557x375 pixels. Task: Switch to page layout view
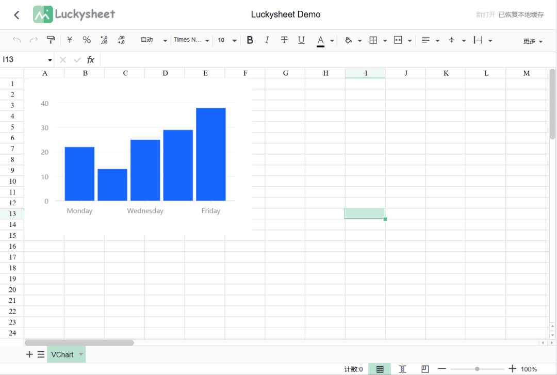pyautogui.click(x=425, y=369)
